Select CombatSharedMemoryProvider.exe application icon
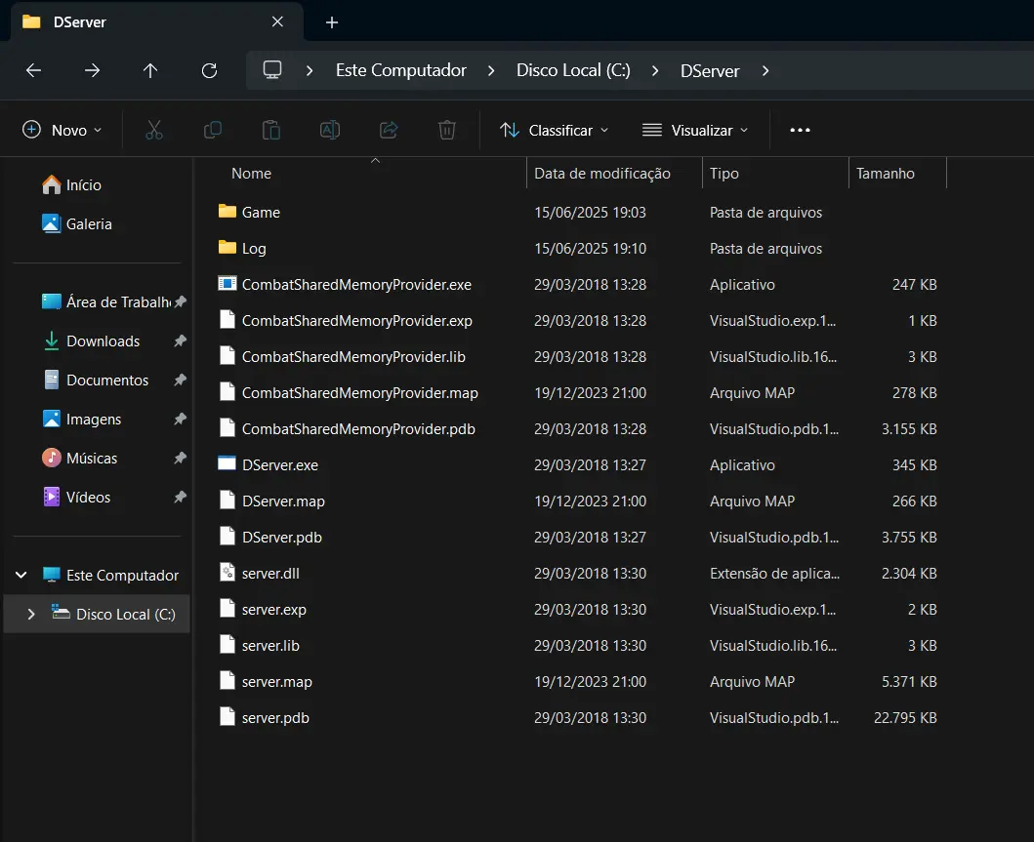Screen dimensions: 1034x842 click(227, 284)
